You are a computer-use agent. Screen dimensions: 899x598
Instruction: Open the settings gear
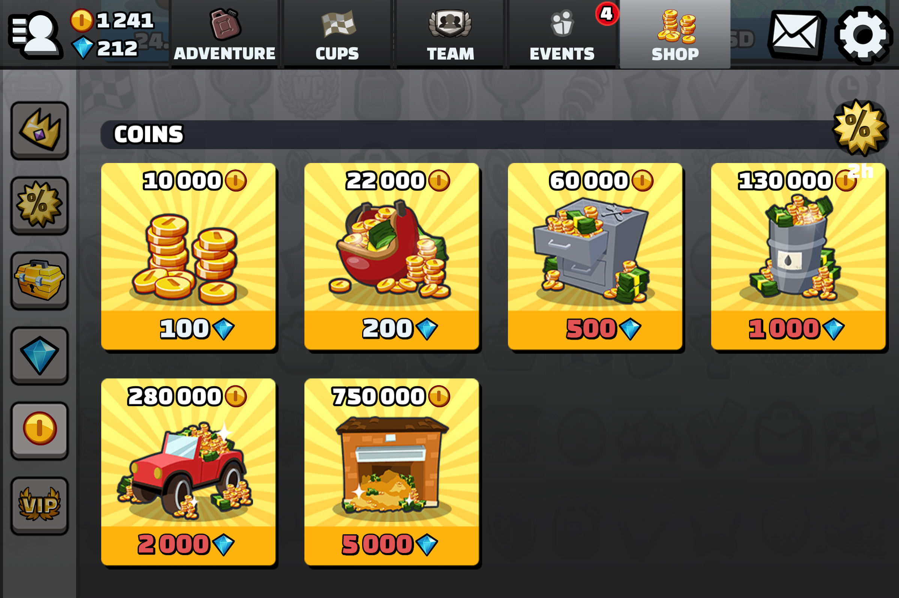[863, 35]
